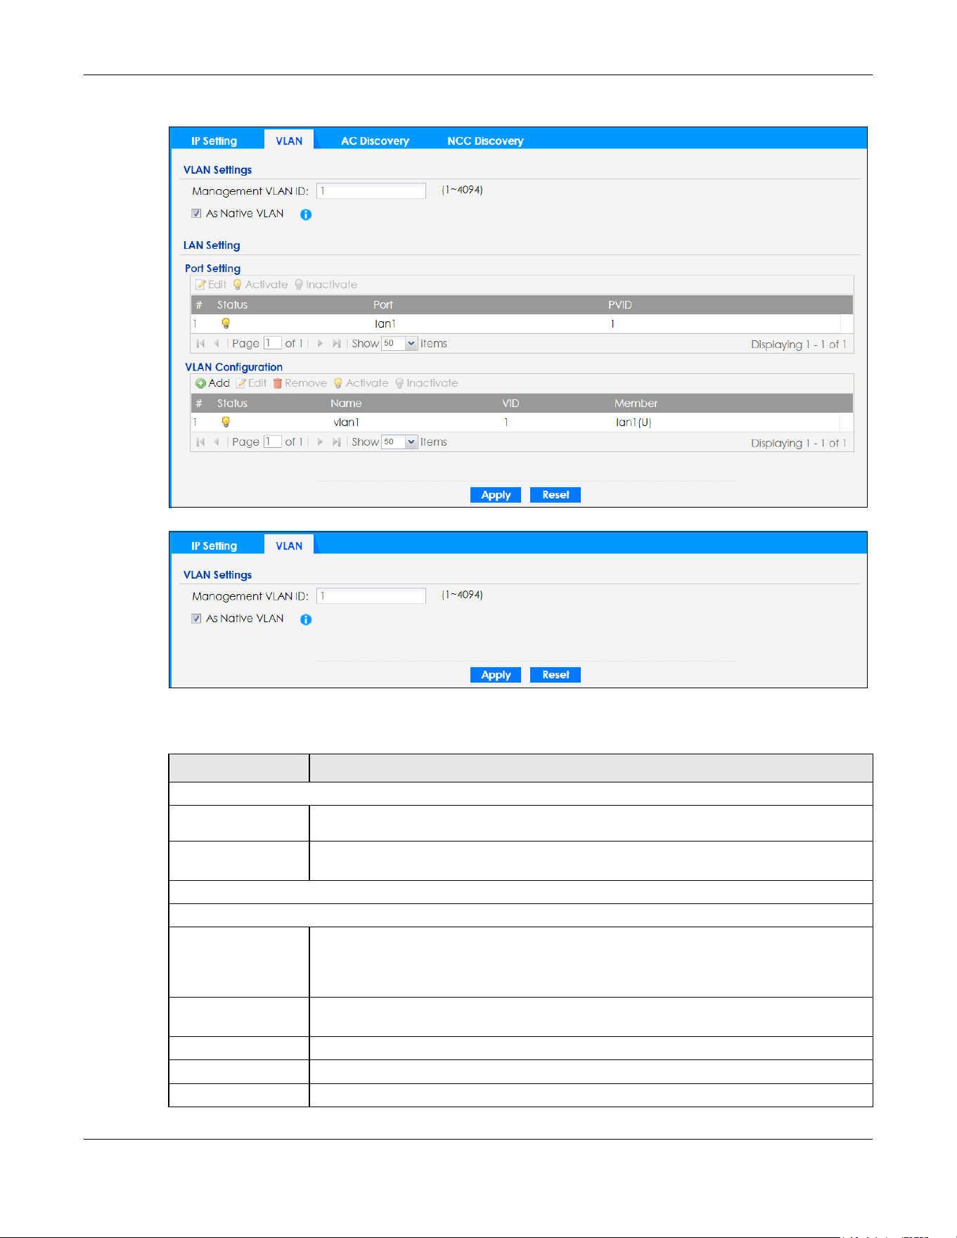Click status bulb icon of lan1 port row
The image size is (957, 1238).
point(226,323)
